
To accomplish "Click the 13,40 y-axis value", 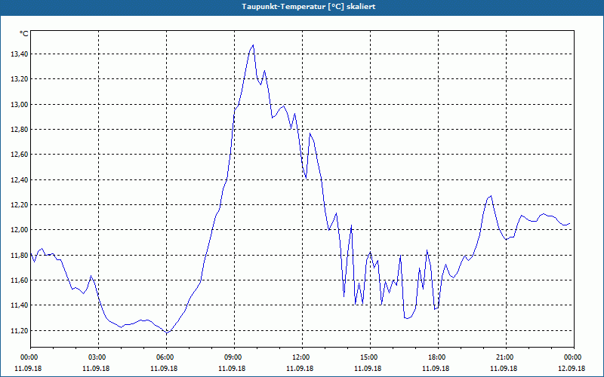I will pos(20,54).
